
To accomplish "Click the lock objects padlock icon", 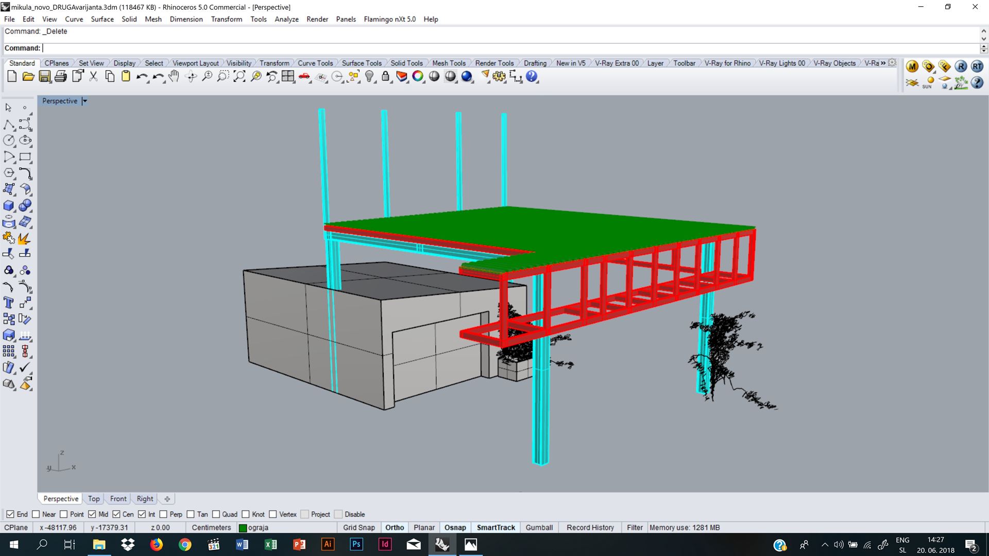I will (385, 77).
